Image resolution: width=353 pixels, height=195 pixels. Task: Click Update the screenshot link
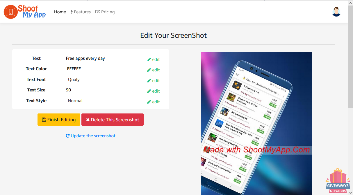(91, 136)
